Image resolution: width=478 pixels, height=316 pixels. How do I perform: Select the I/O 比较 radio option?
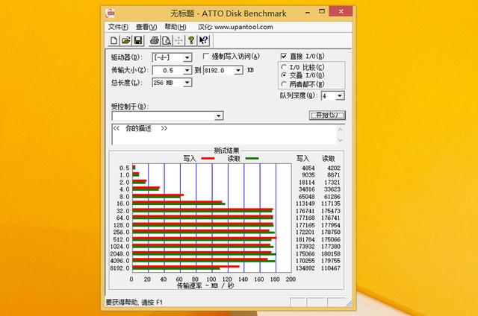[284, 67]
